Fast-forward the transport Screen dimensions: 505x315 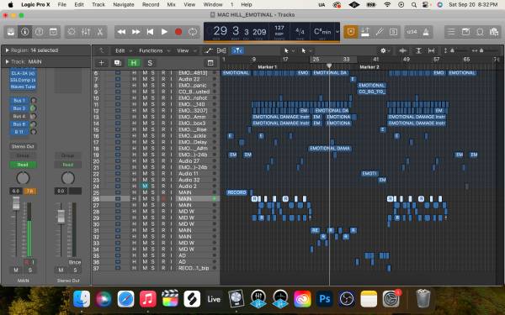136,32
